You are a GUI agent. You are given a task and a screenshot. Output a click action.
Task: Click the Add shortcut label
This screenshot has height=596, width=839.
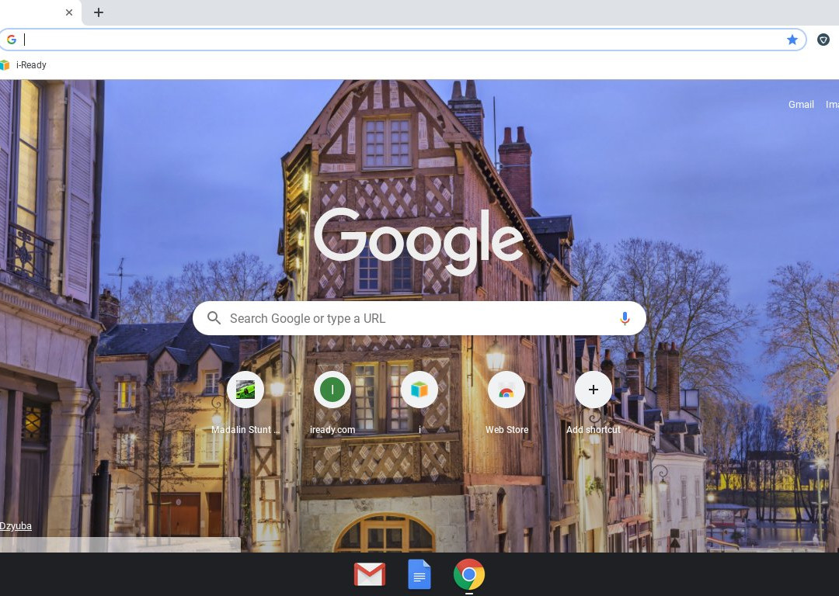coord(594,430)
